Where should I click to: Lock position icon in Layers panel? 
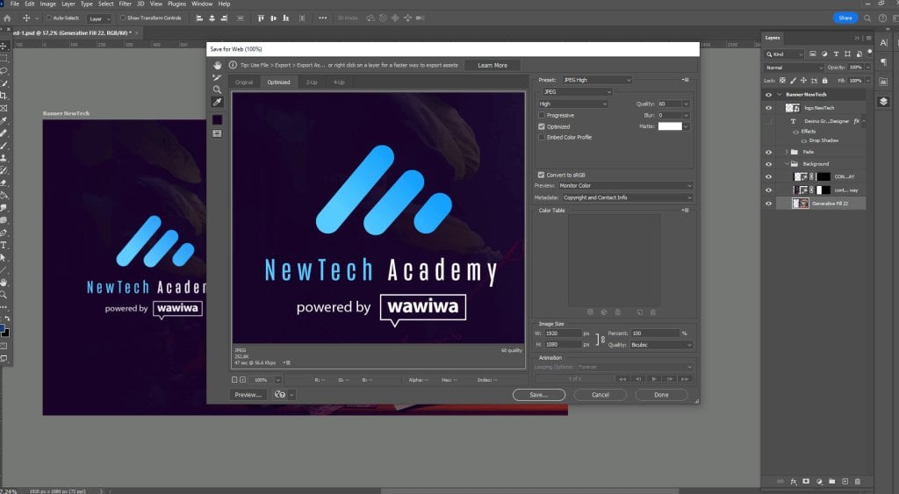click(x=803, y=80)
